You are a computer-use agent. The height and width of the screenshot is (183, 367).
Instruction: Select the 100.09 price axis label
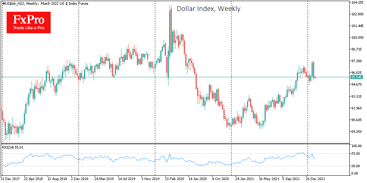(x=357, y=38)
